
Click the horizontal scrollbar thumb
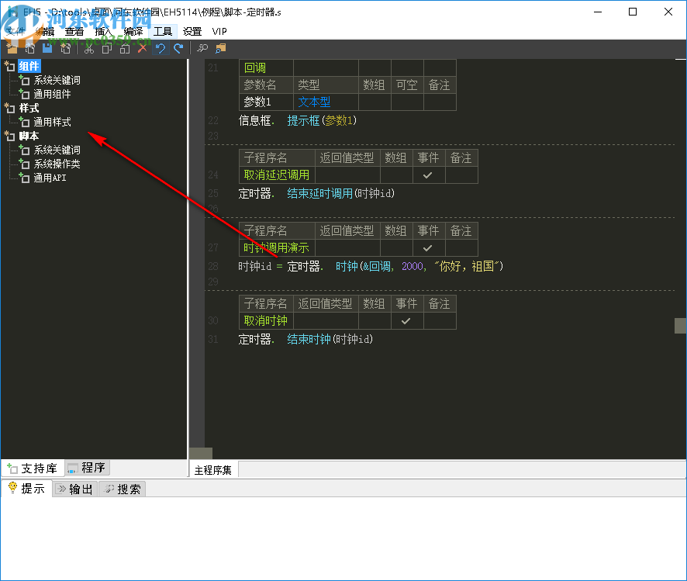201,453
